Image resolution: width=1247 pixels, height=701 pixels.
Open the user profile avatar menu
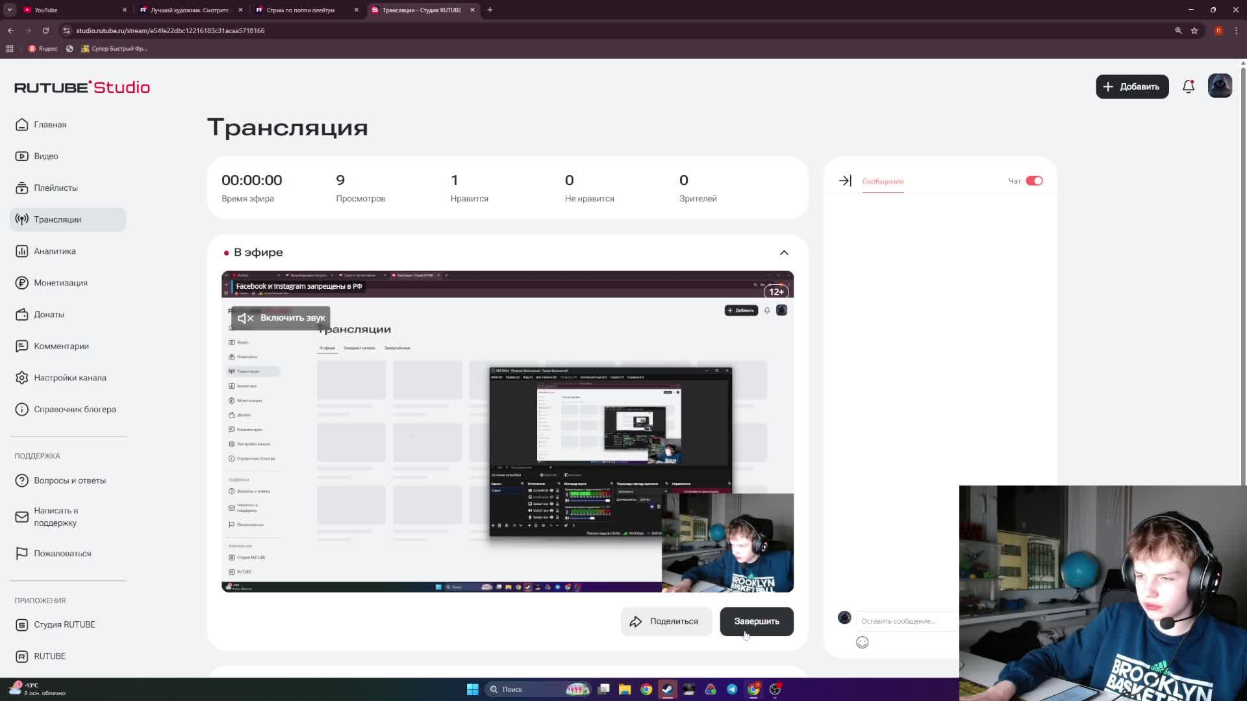1219,86
